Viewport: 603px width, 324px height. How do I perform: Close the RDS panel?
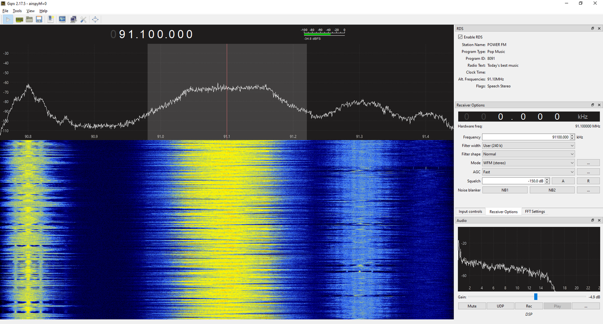(599, 29)
